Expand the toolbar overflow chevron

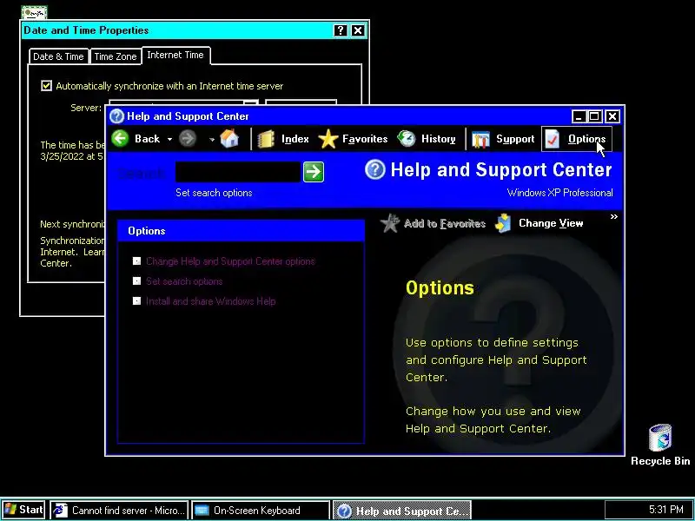pos(614,216)
